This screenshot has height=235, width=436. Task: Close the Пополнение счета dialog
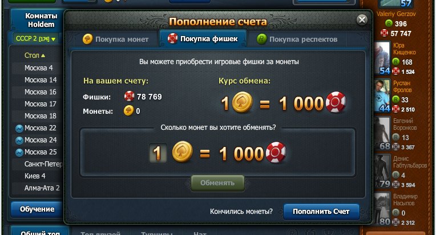pyautogui.click(x=362, y=20)
